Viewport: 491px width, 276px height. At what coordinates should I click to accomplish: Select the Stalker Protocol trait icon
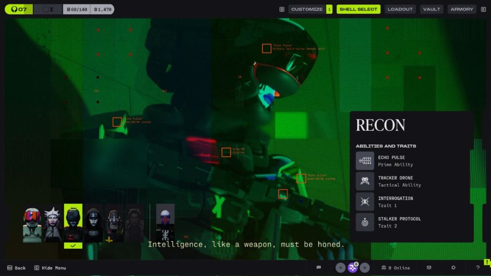365,222
